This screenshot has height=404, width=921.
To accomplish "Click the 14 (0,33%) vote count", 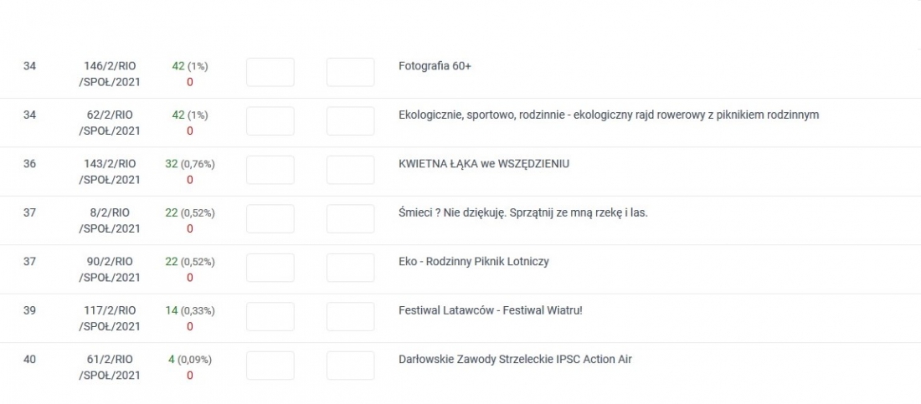I will pos(189,310).
